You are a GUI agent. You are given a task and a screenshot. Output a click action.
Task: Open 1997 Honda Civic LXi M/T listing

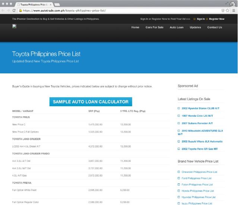coord(197,116)
